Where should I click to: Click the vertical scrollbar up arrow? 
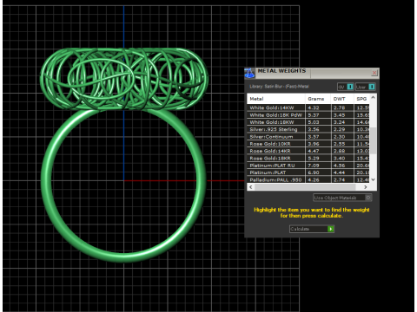tap(373, 97)
